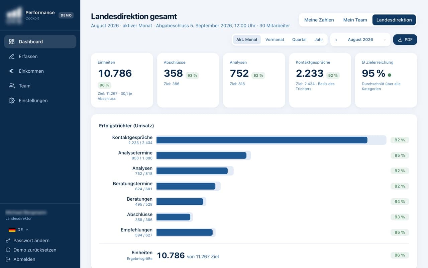Click the Analysetermine funnel progress bar
The width and height of the screenshot is (428, 268).
(x=204, y=155)
